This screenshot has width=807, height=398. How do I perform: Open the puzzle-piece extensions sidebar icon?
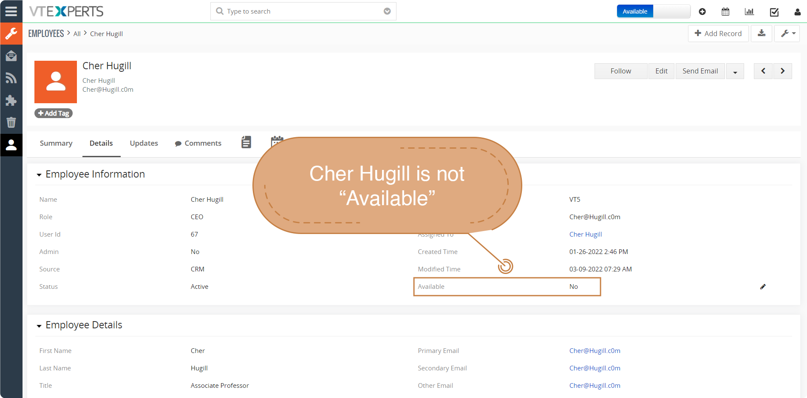(11, 101)
